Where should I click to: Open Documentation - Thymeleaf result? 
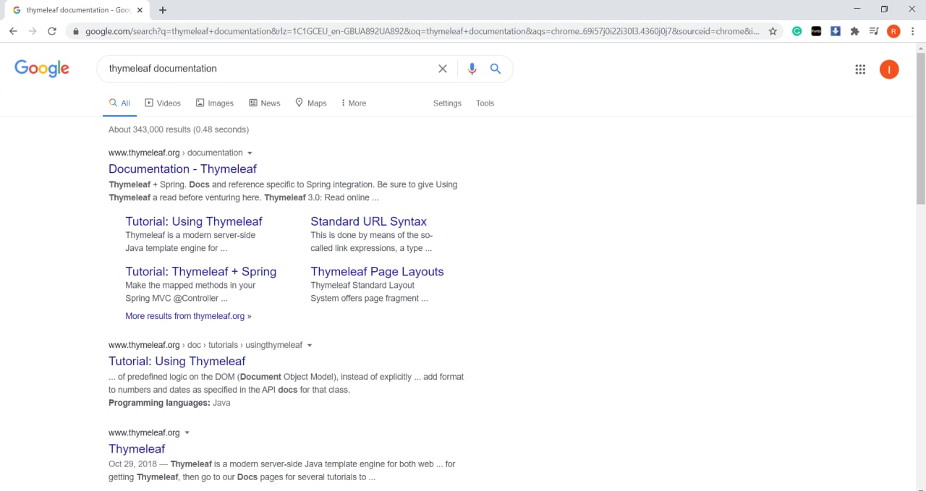coord(182,169)
